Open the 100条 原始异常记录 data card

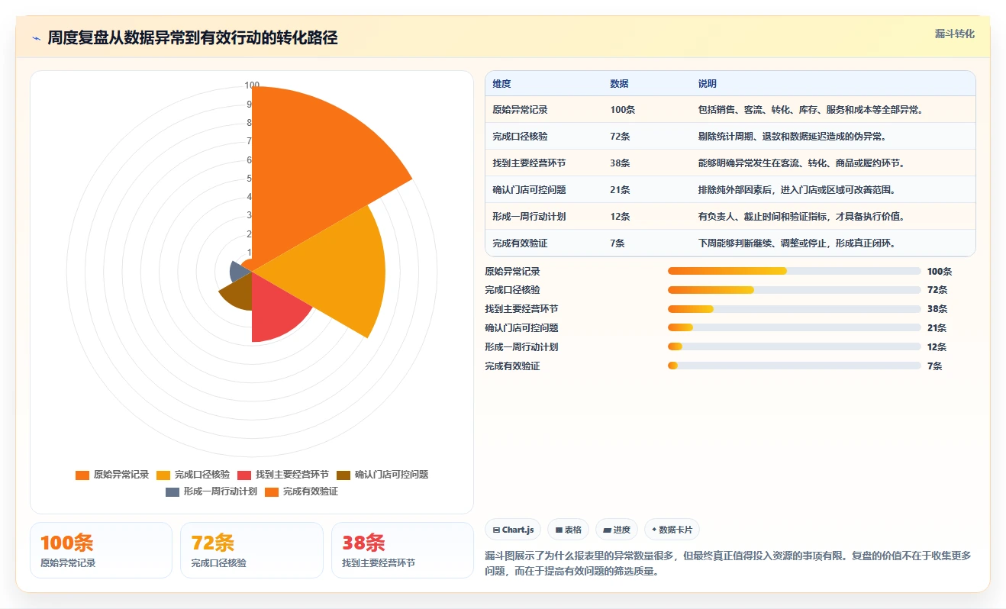click(x=101, y=550)
